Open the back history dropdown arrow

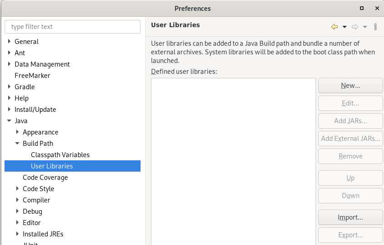[x=345, y=27]
